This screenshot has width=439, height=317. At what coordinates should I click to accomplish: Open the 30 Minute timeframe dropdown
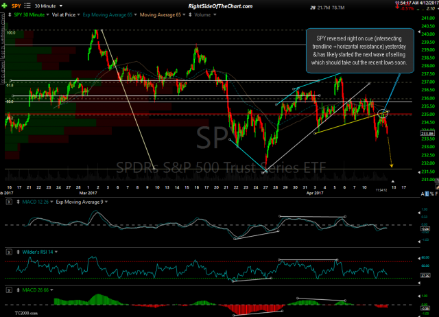point(61,5)
